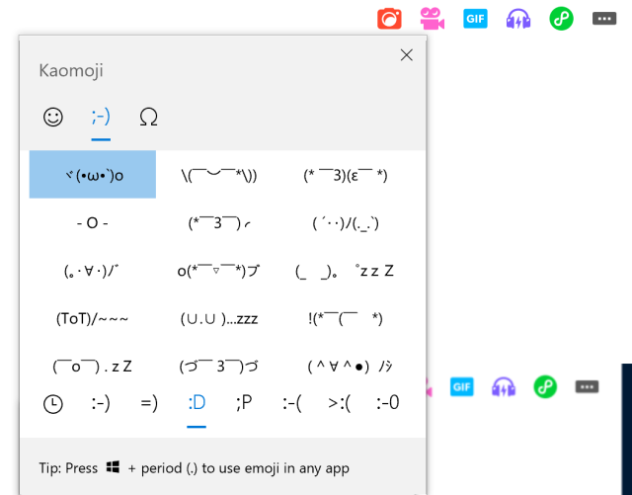Select the :-0 surprised kaomoji category
This screenshot has width=632, height=495.
388,403
